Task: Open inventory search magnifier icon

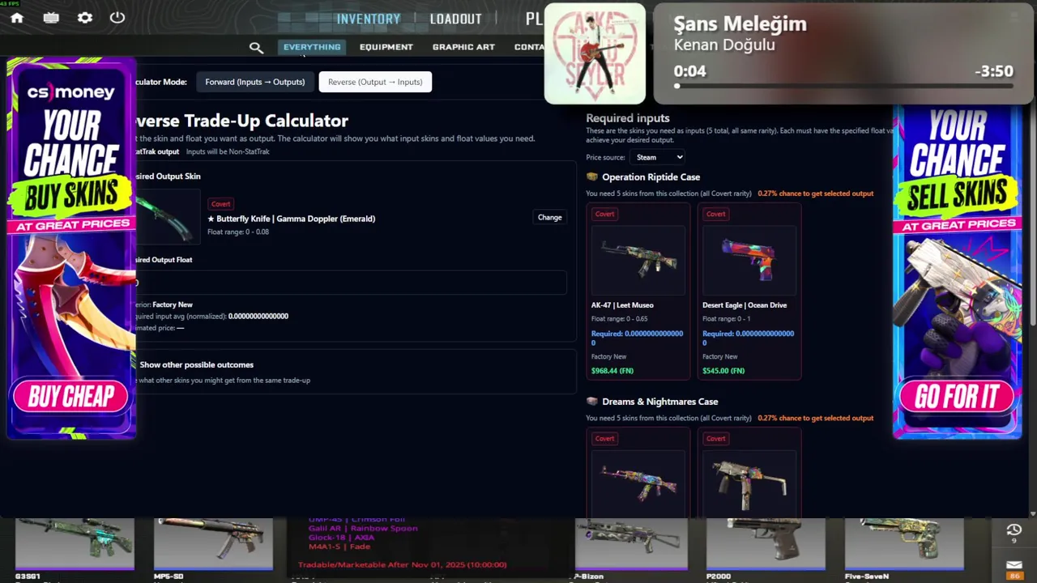Action: 256,48
